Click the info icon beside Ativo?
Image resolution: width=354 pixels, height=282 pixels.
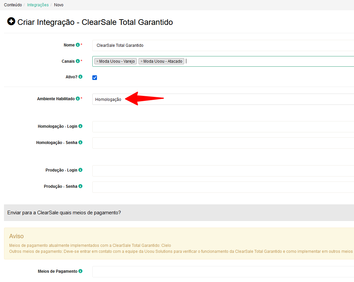80,77
